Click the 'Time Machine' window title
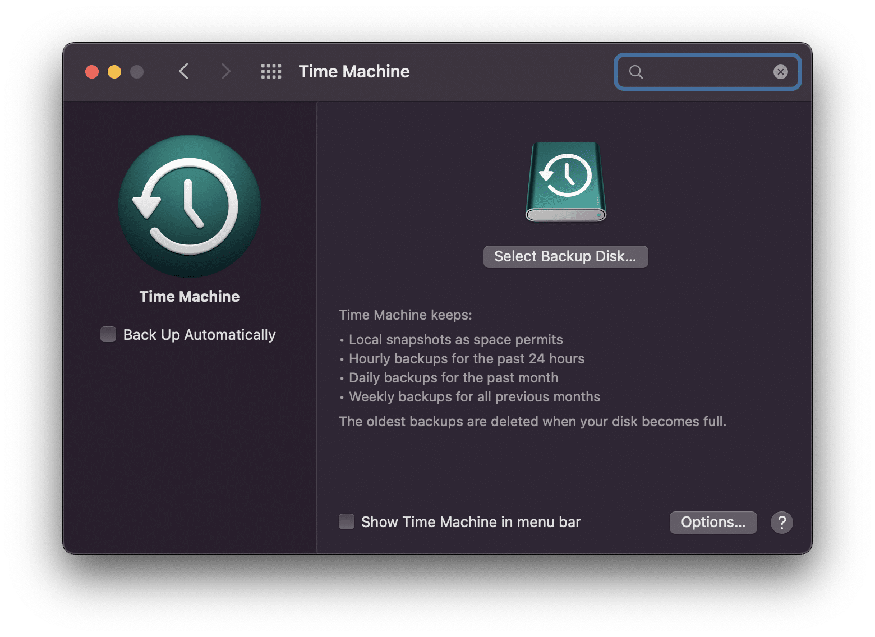875x637 pixels. pos(354,71)
